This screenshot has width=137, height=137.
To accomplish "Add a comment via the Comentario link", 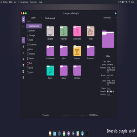I will (x=109, y=95).
